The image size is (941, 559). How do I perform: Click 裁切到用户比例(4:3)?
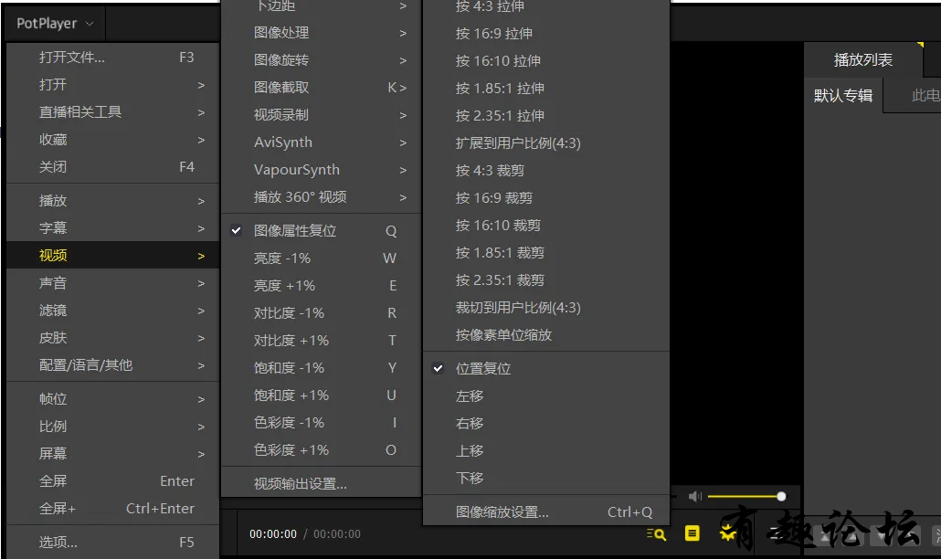[x=546, y=307]
